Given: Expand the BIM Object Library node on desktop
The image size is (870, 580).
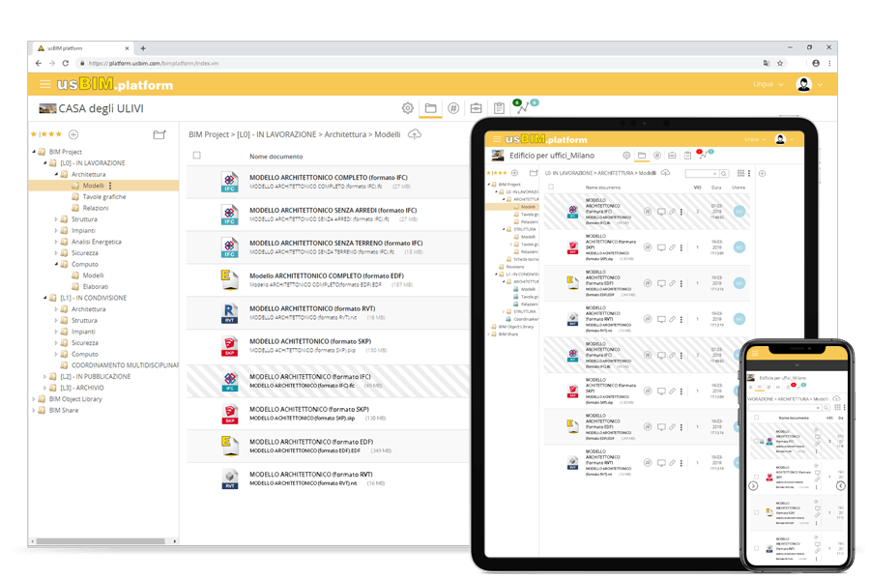Looking at the screenshot, I should point(35,399).
